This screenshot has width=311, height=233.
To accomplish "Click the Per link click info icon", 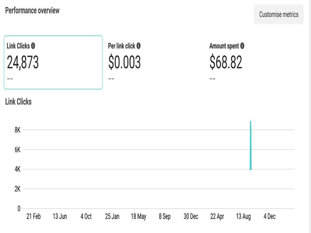I will [x=139, y=46].
